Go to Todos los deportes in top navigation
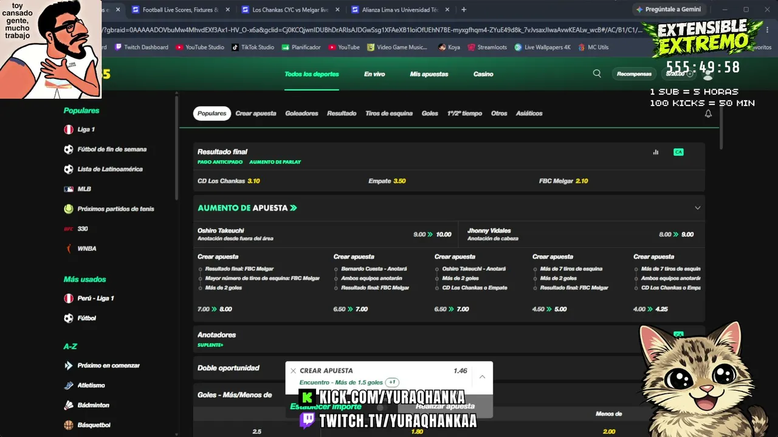Screen dimensions: 778x437 [312, 74]
